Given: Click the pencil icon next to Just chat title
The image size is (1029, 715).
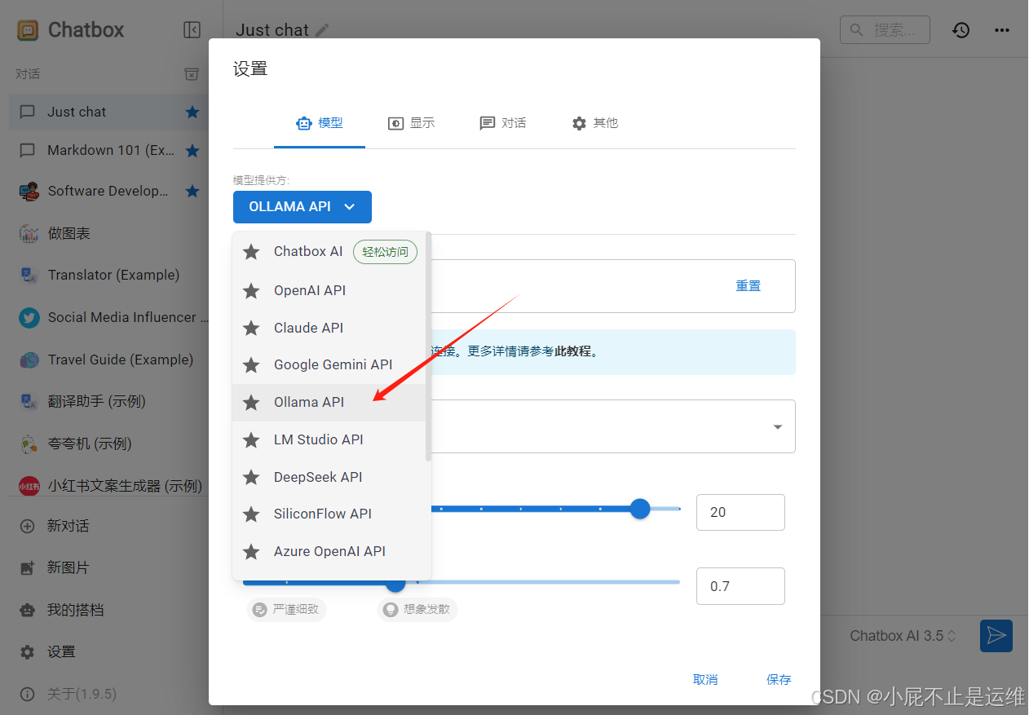Looking at the screenshot, I should pyautogui.click(x=323, y=30).
